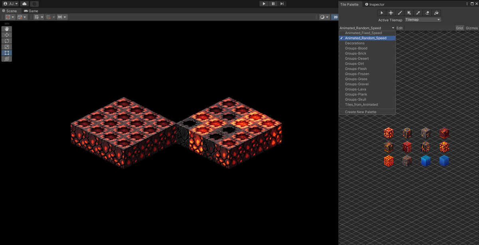Select the Scale tool in the toolbar
Image resolution: width=479 pixels, height=245 pixels.
6,47
